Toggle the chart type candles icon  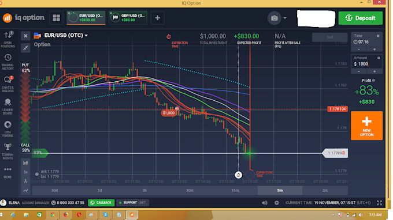[25, 163]
